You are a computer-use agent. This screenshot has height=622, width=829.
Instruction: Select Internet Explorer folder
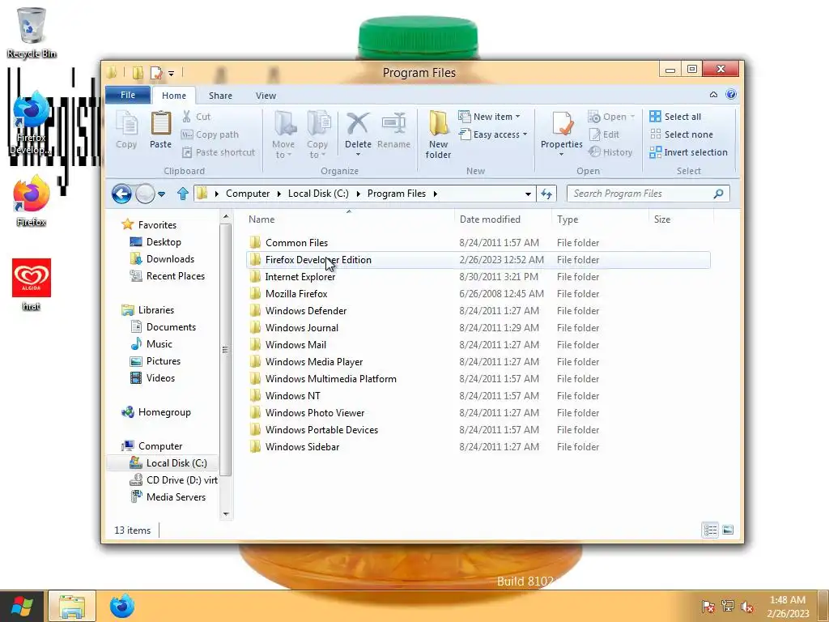[x=478, y=277]
